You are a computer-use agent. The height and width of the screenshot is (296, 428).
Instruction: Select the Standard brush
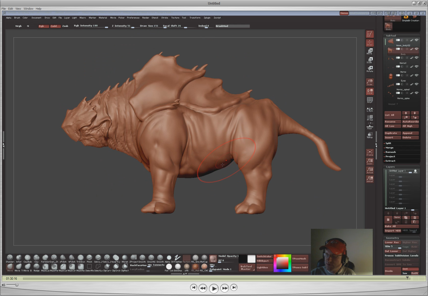(x=10, y=258)
